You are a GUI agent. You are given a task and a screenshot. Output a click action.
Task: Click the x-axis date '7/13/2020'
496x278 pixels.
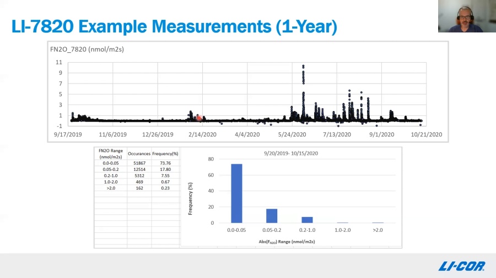coord(337,135)
